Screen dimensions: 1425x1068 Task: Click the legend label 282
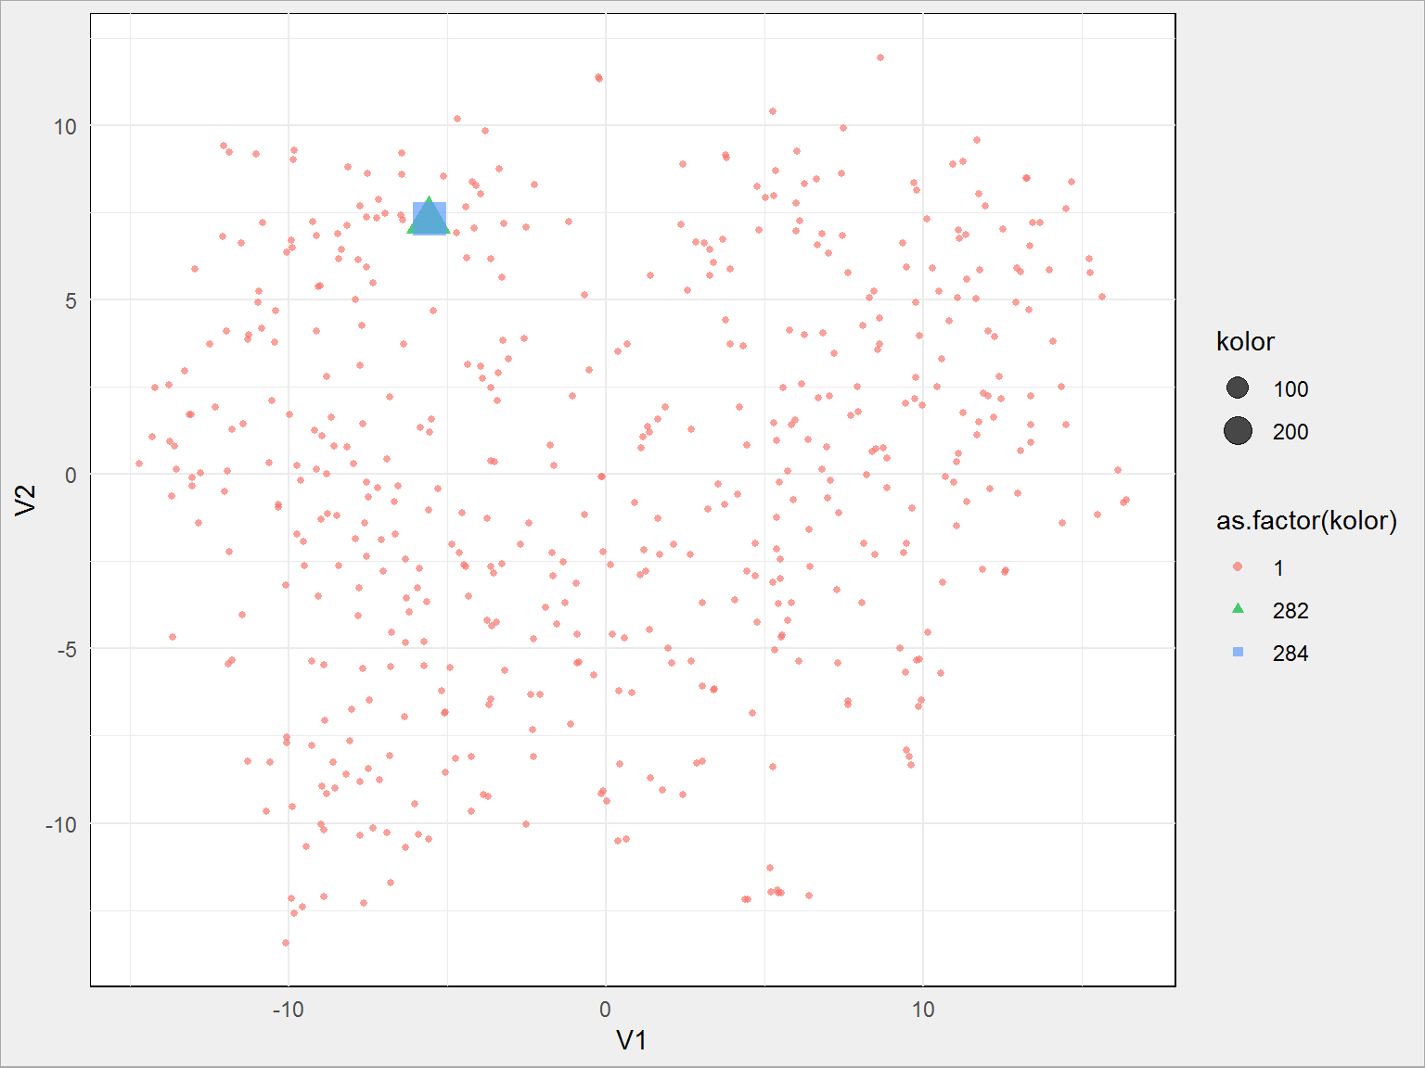pyautogui.click(x=1290, y=611)
